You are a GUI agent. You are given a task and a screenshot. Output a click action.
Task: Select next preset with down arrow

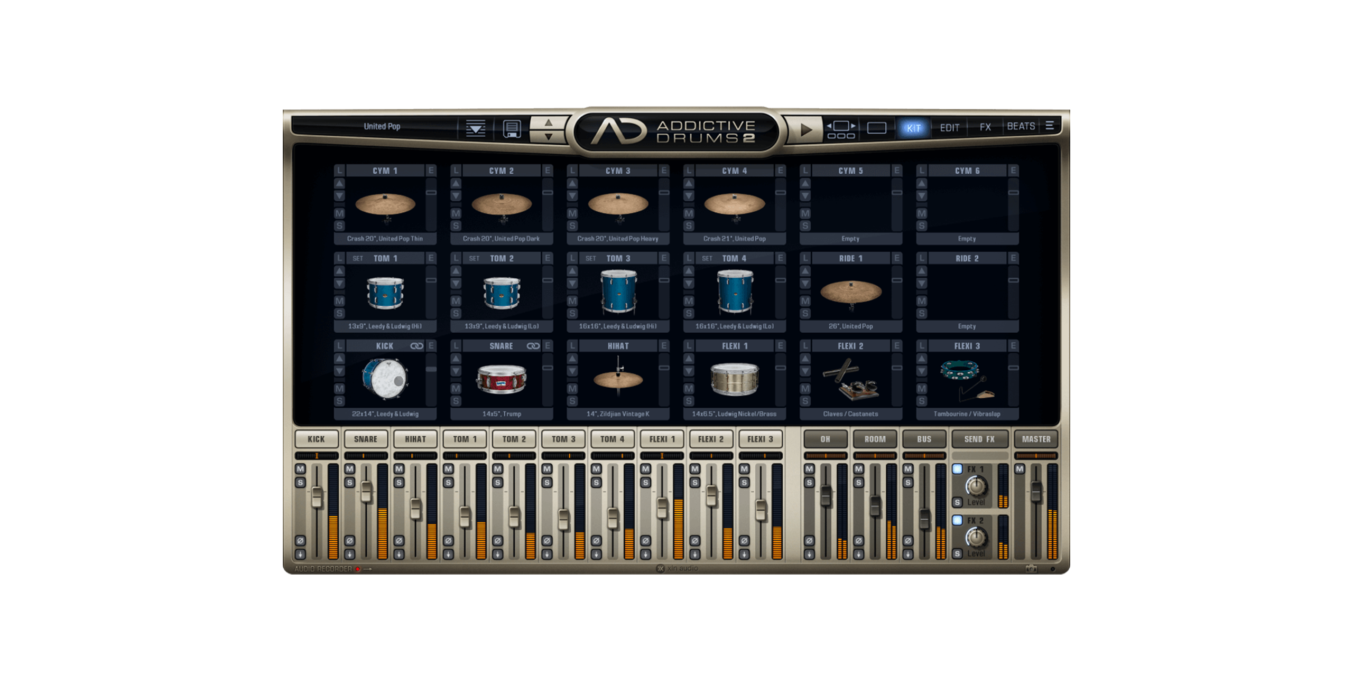tap(549, 137)
